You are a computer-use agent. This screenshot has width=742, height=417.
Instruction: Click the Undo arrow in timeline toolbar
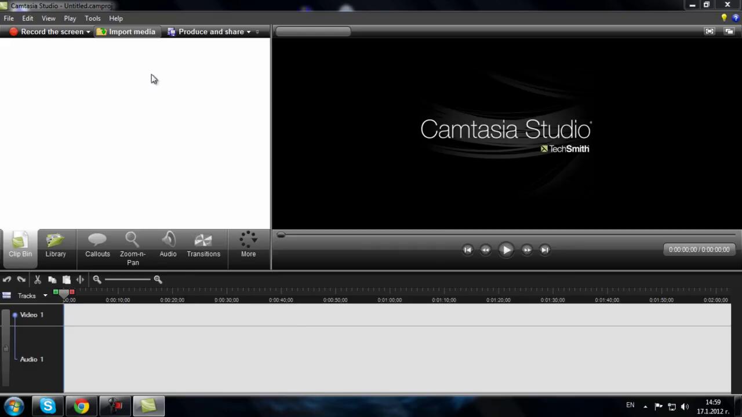pyautogui.click(x=7, y=280)
